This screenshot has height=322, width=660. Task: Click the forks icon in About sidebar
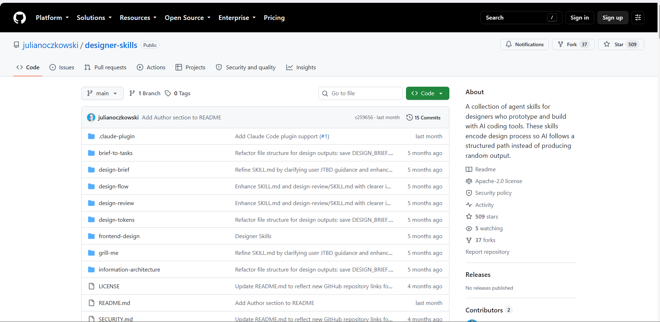[469, 240]
